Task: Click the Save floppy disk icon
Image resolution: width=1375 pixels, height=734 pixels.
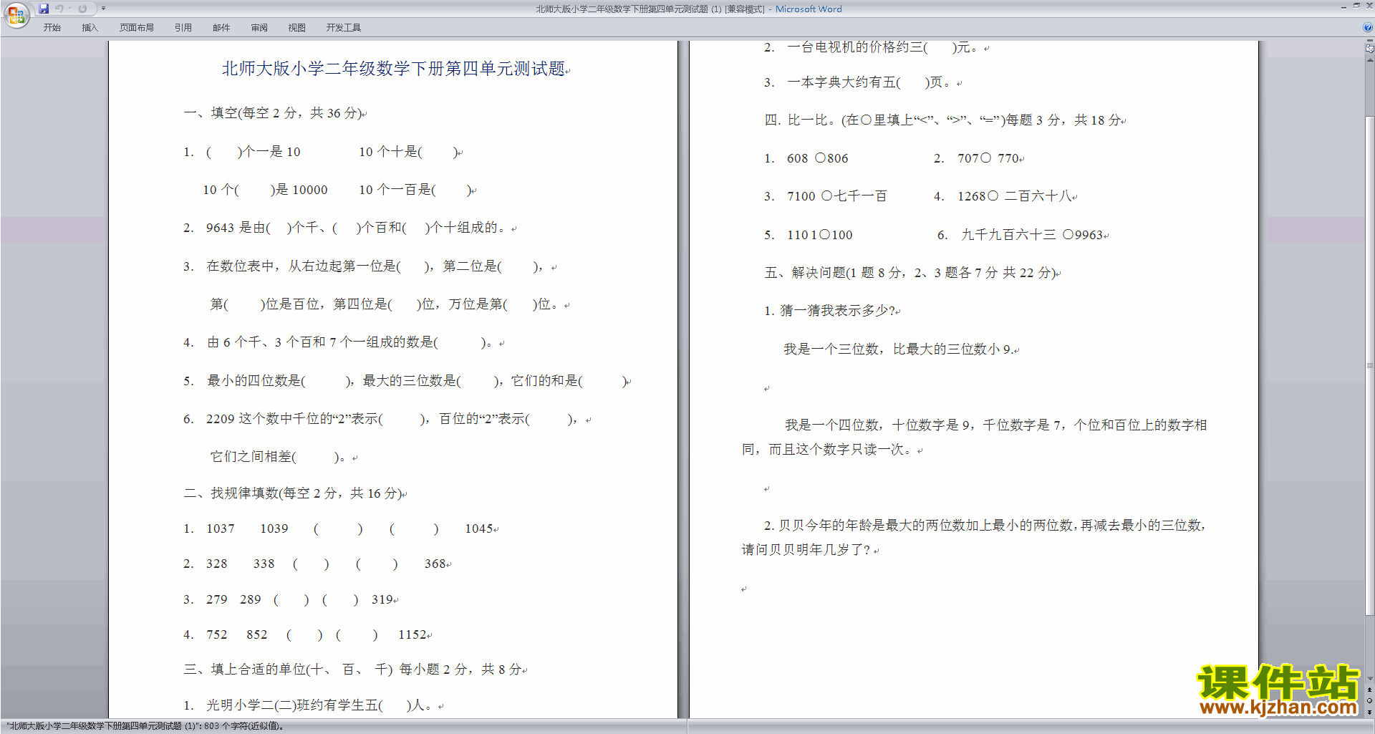Action: point(44,9)
